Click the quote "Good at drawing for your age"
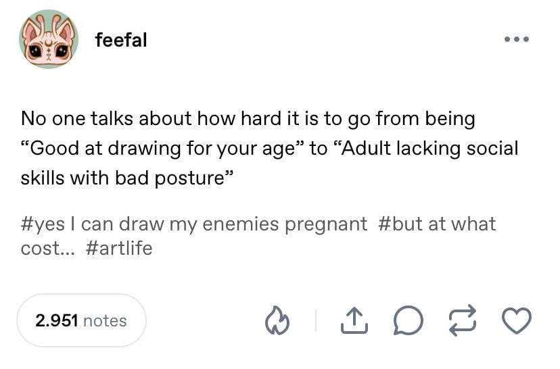 (x=163, y=149)
